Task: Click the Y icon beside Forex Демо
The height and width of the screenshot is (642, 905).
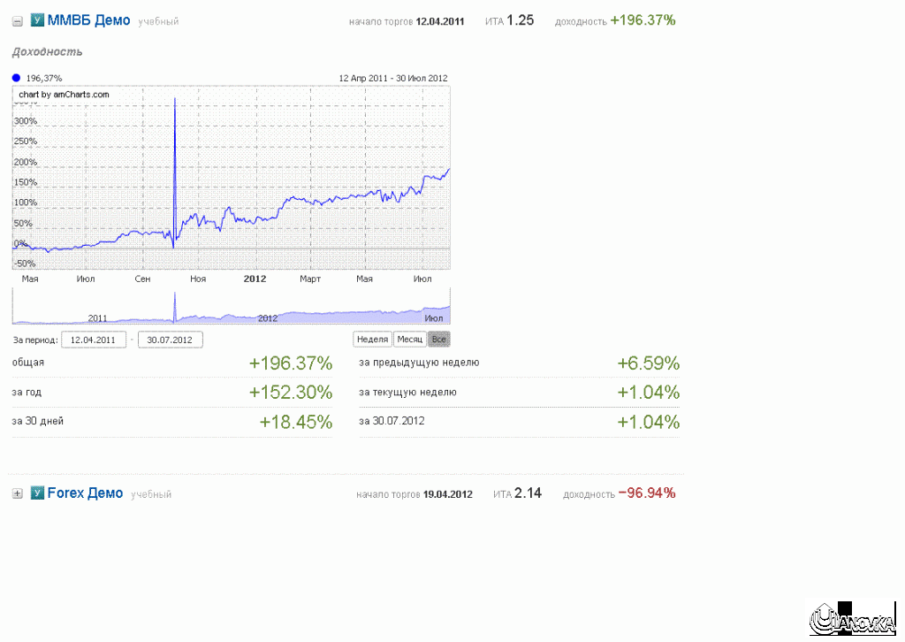Action: pyautogui.click(x=37, y=493)
